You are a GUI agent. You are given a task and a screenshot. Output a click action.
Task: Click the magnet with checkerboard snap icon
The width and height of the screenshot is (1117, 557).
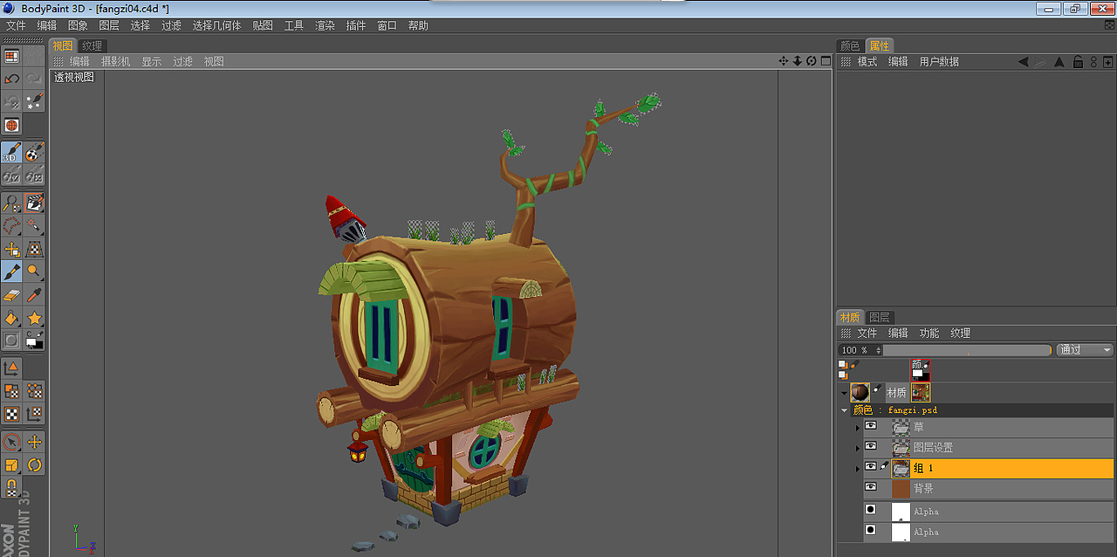[x=11, y=487]
